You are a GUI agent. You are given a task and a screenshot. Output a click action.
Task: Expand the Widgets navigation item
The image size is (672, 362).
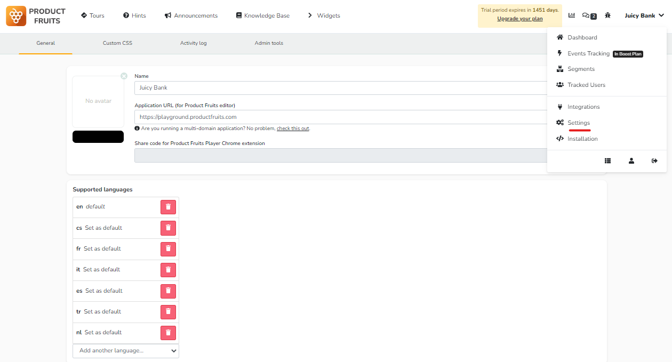(x=324, y=15)
